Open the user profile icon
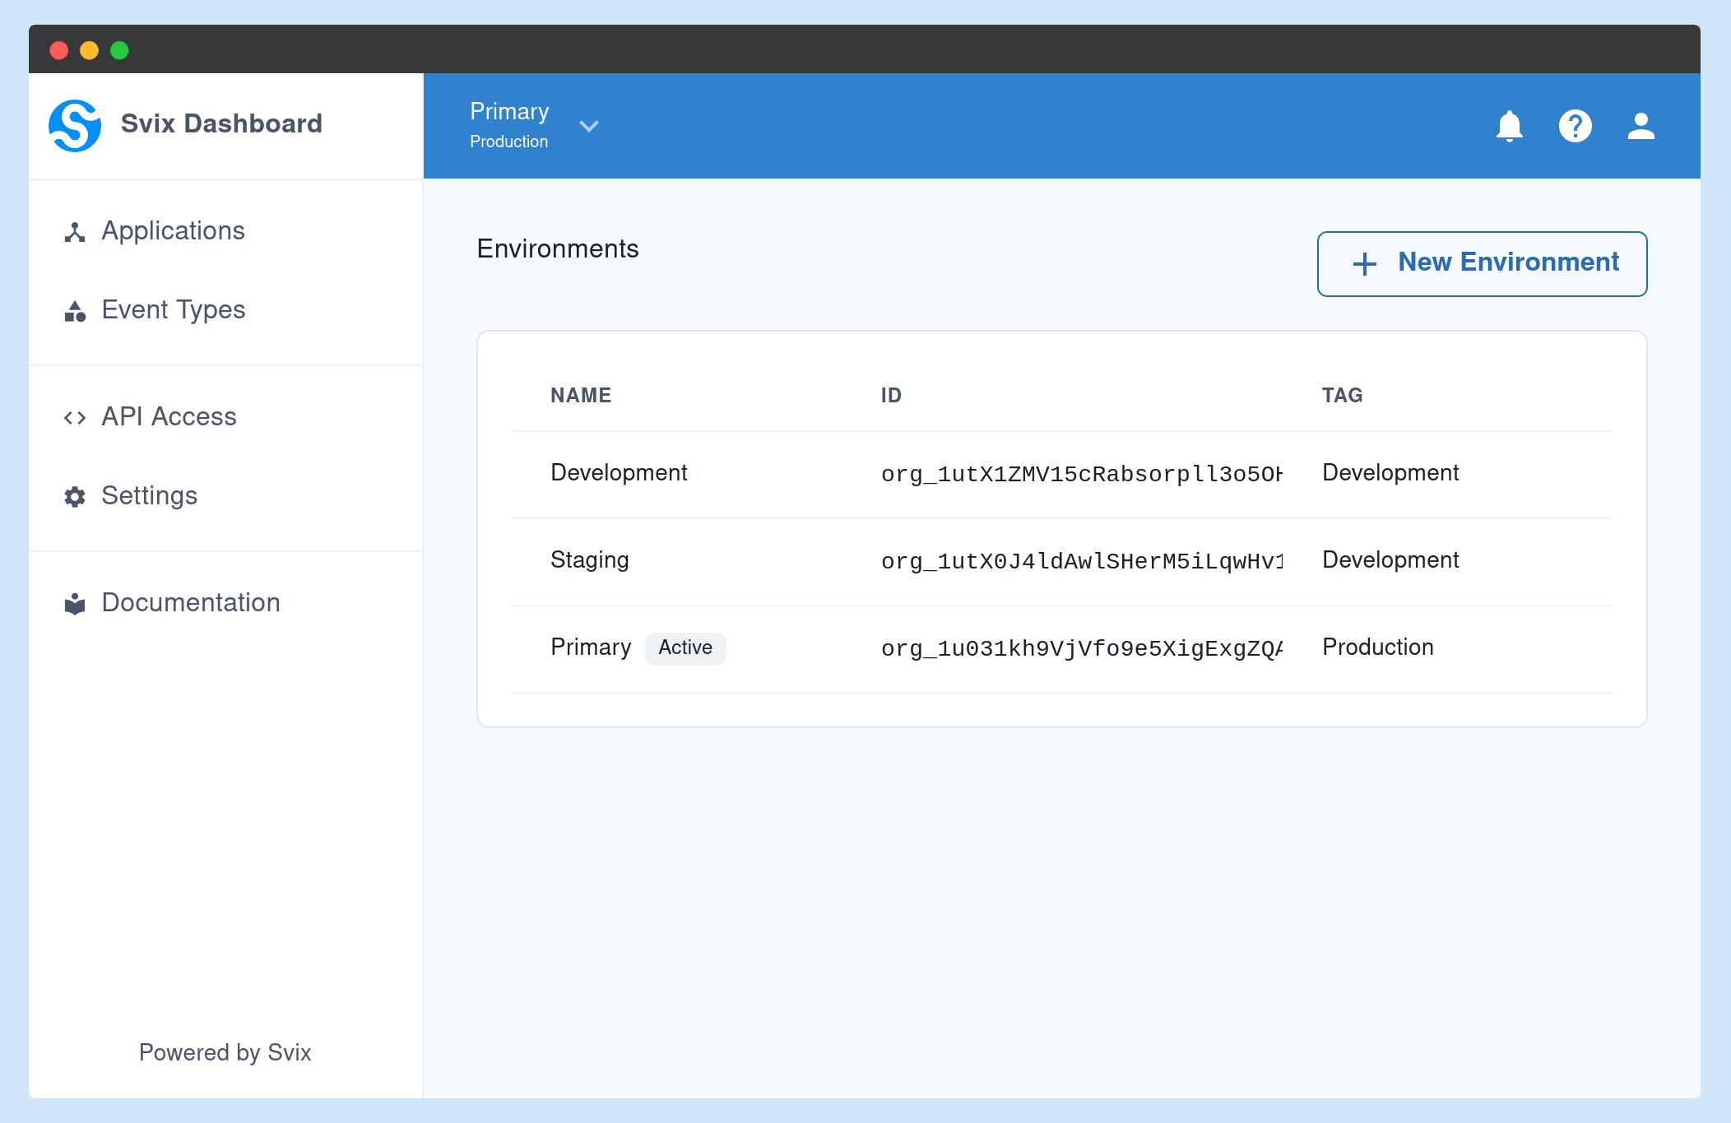This screenshot has width=1731, height=1123. click(x=1641, y=125)
